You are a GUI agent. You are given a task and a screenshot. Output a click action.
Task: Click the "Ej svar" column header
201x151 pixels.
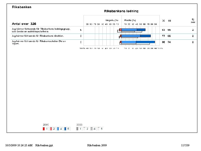tap(193, 21)
